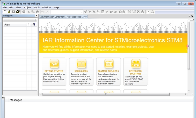Click the Toggle Bookmark icon
196x118 pixels.
107,12
